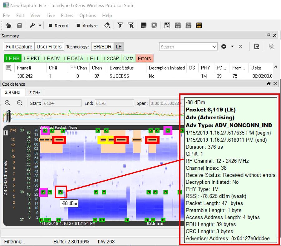281x246 pixels.
Task: Expand the wrench tool dropdown arrow
Action: tap(40, 26)
